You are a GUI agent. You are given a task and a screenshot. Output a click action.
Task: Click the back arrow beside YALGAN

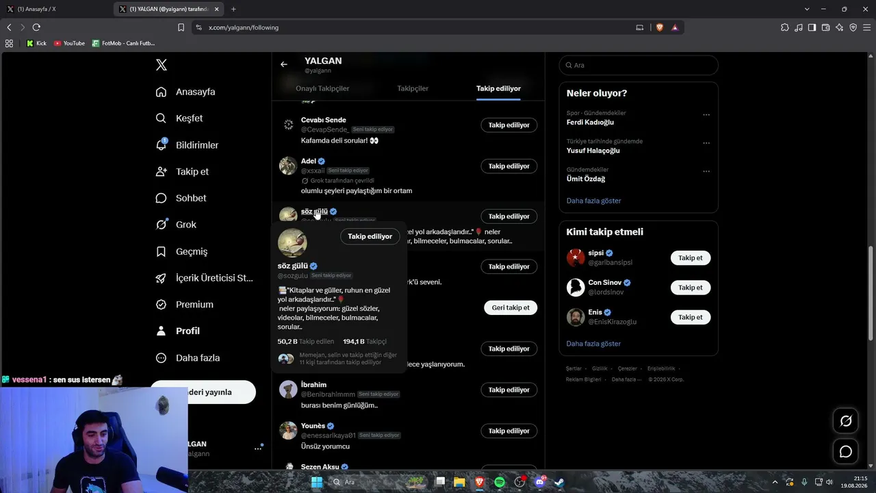coord(284,64)
